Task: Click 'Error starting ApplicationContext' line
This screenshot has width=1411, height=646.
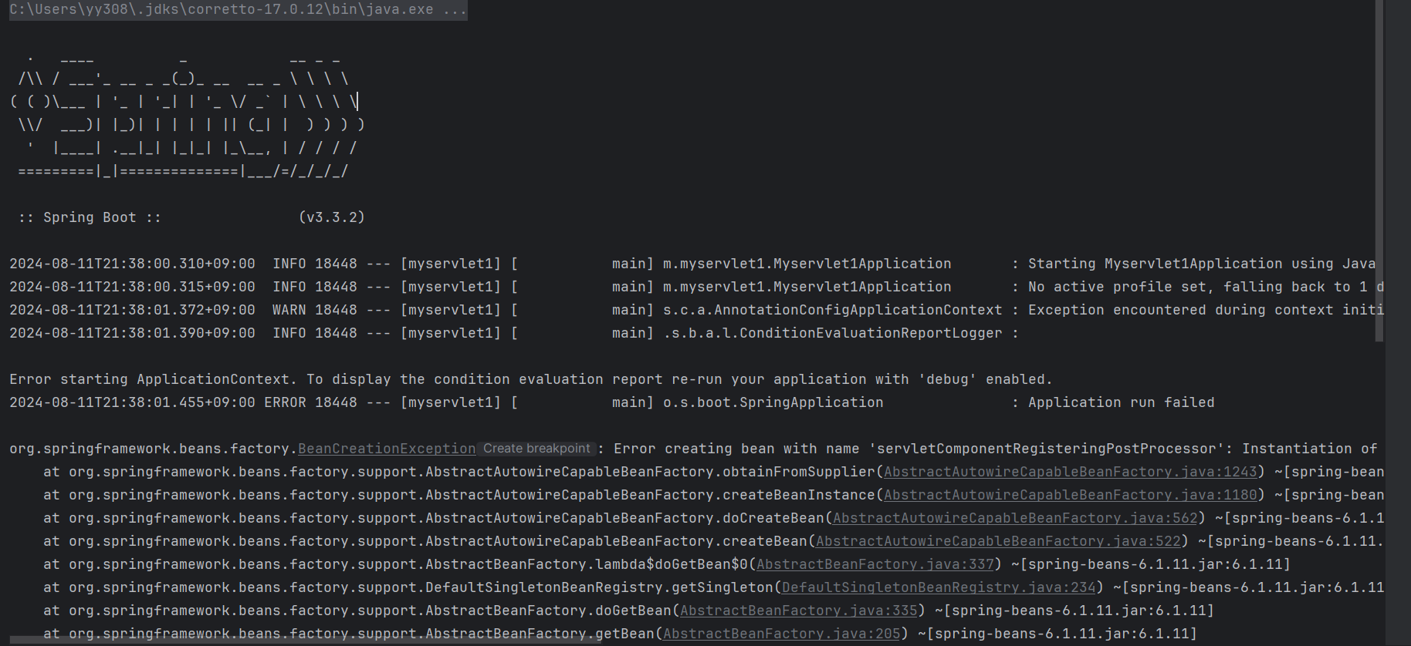Action: 531,379
